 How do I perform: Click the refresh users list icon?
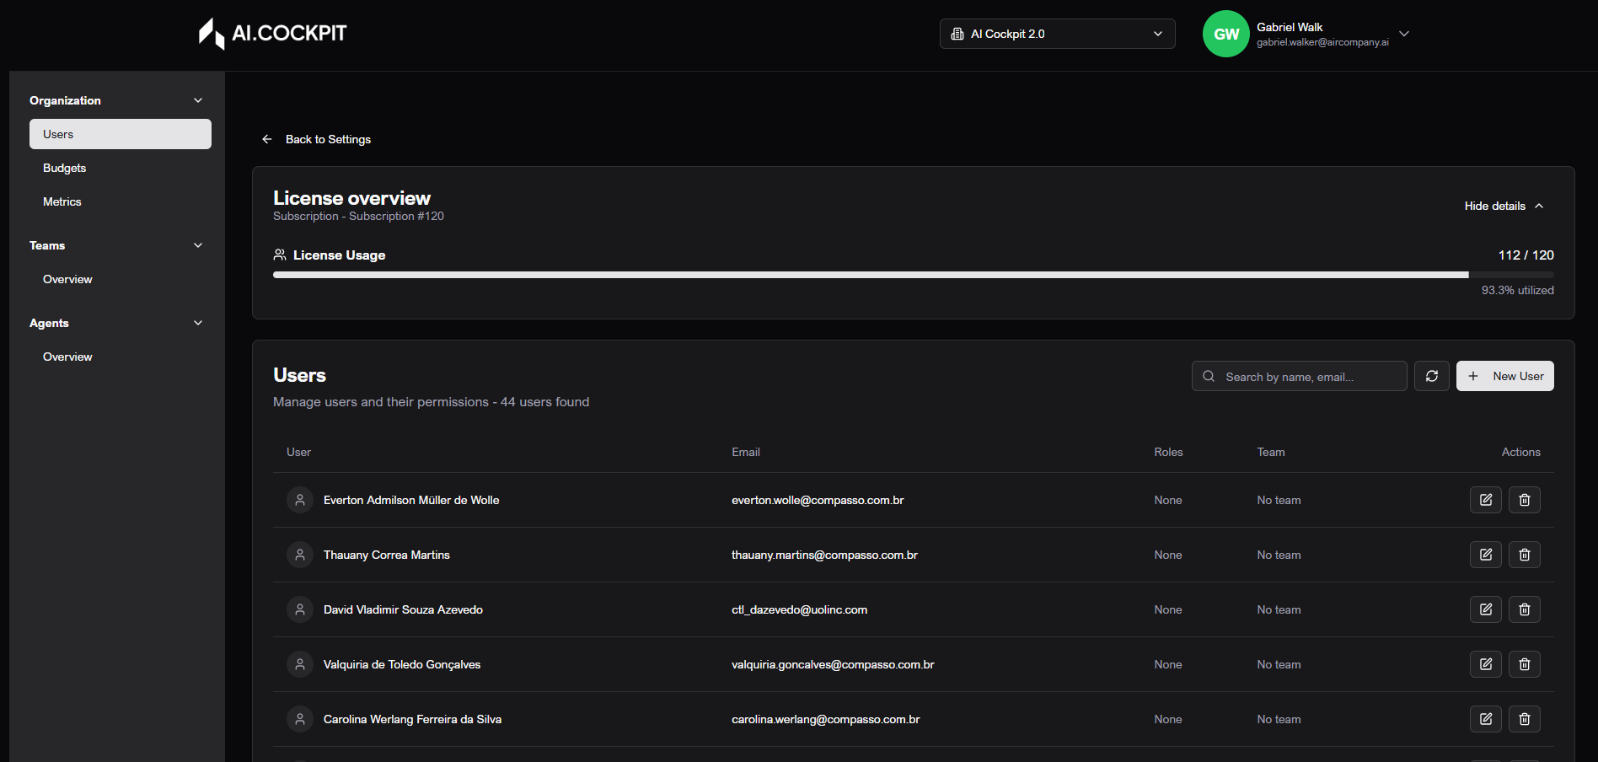point(1431,376)
